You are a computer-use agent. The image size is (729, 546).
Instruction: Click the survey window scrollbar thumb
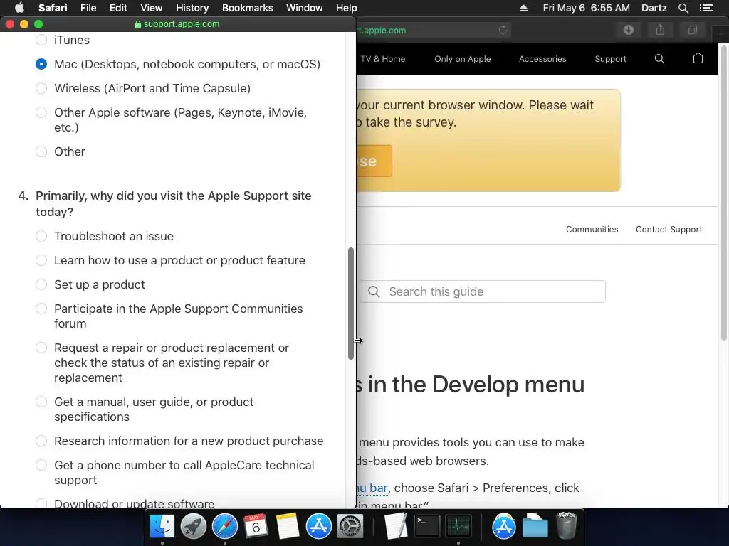point(351,304)
